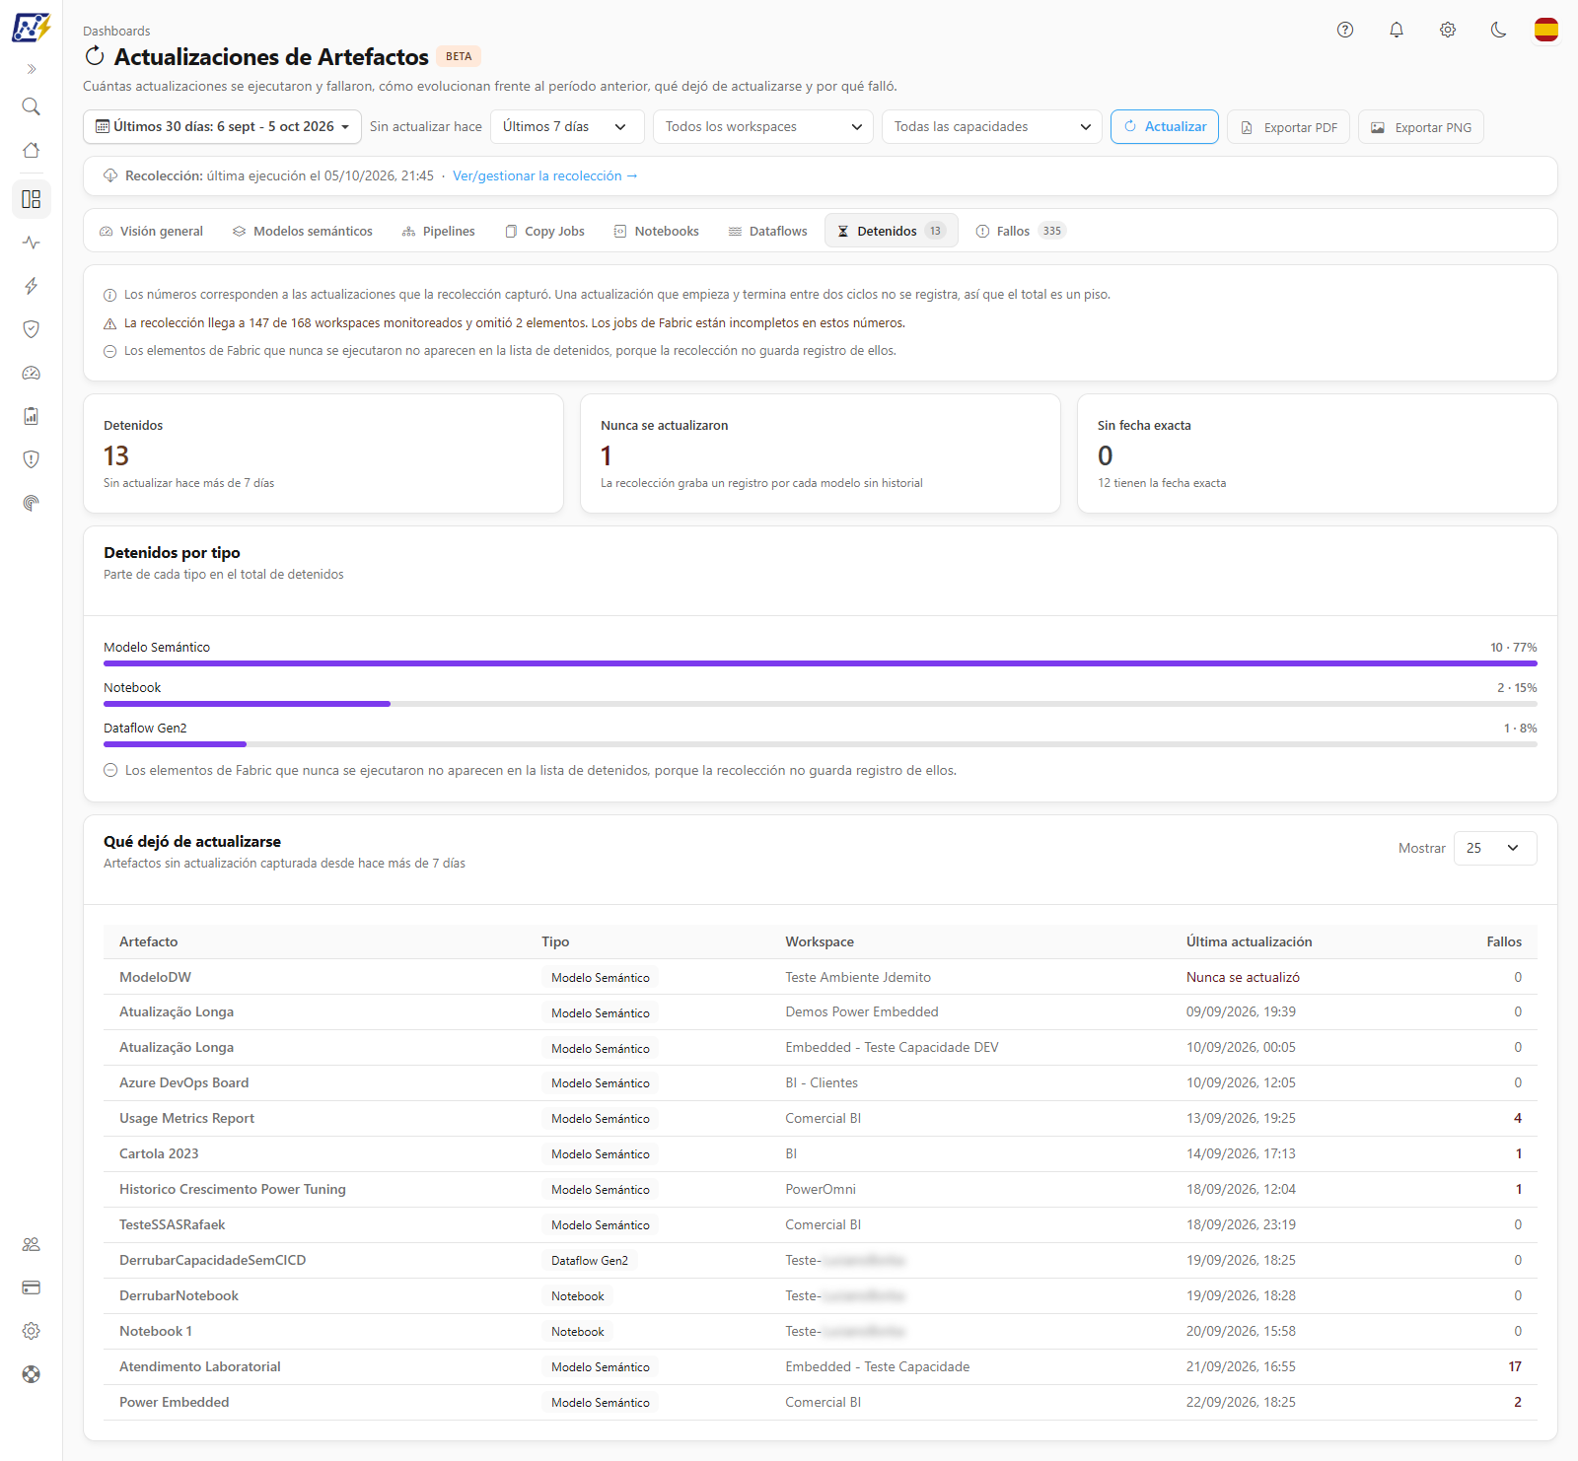Open the shield checkmark icon in the sidebar
This screenshot has height=1461, width=1578.
32,329
